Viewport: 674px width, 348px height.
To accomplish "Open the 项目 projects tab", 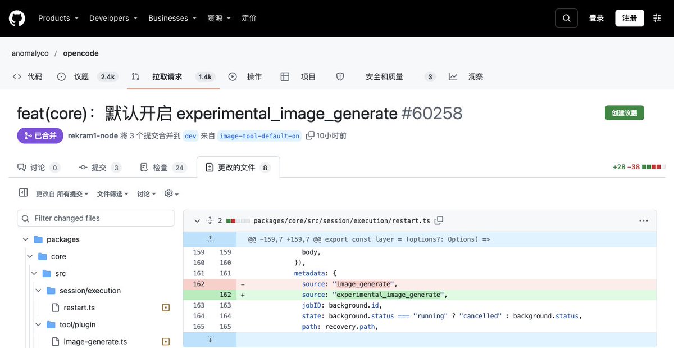I will (298, 76).
